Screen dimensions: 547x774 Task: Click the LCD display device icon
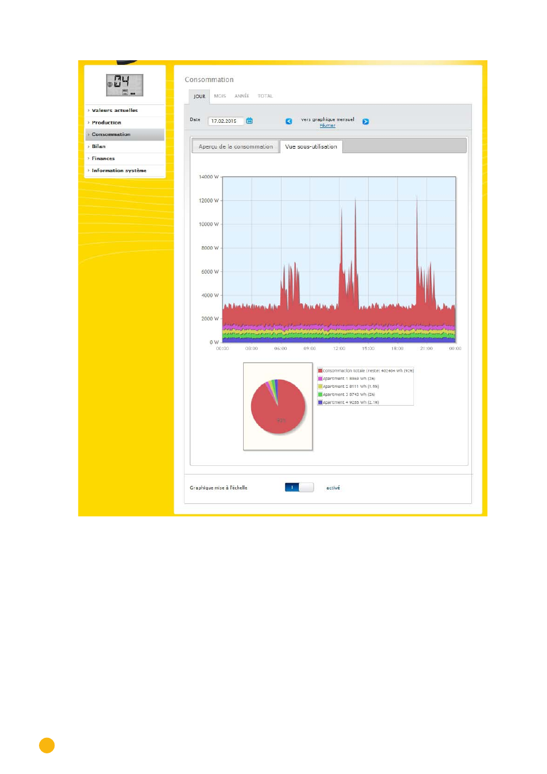[124, 85]
